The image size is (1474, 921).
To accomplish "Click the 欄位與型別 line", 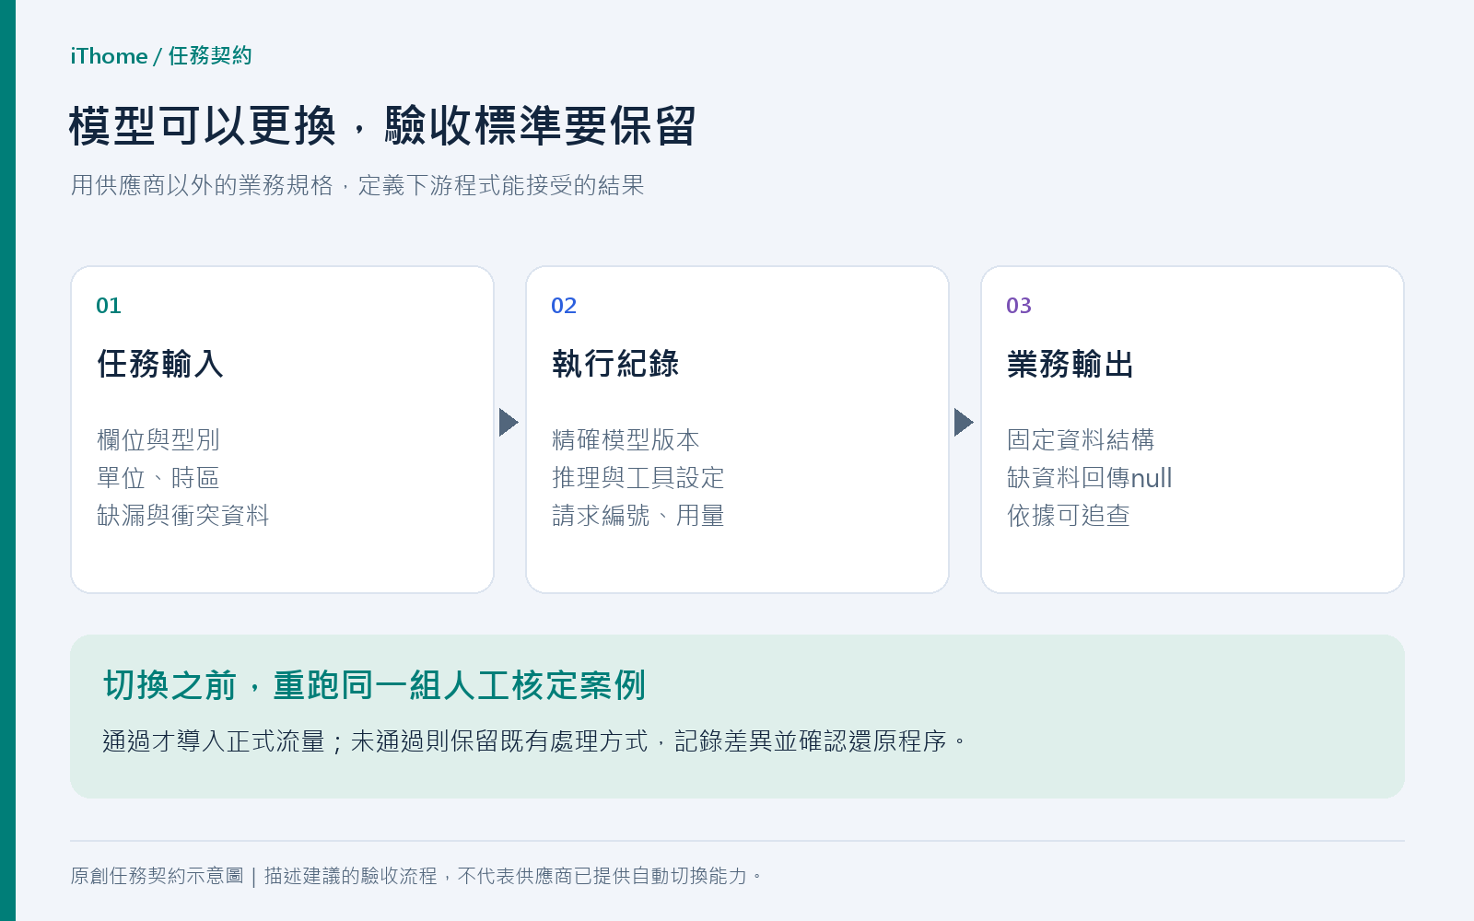I will pyautogui.click(x=158, y=440).
